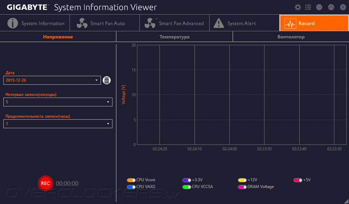The image size is (349, 204).
Task: Toggle the +5V series switch
Action: 298,180
